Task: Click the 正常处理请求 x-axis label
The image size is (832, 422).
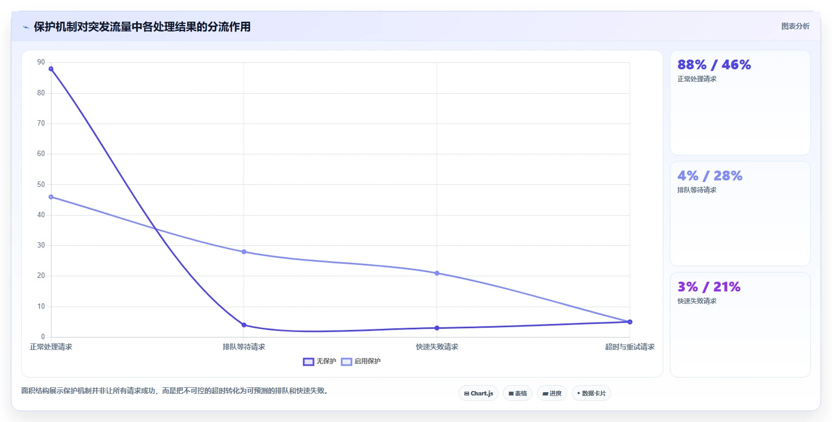Action: pyautogui.click(x=51, y=347)
